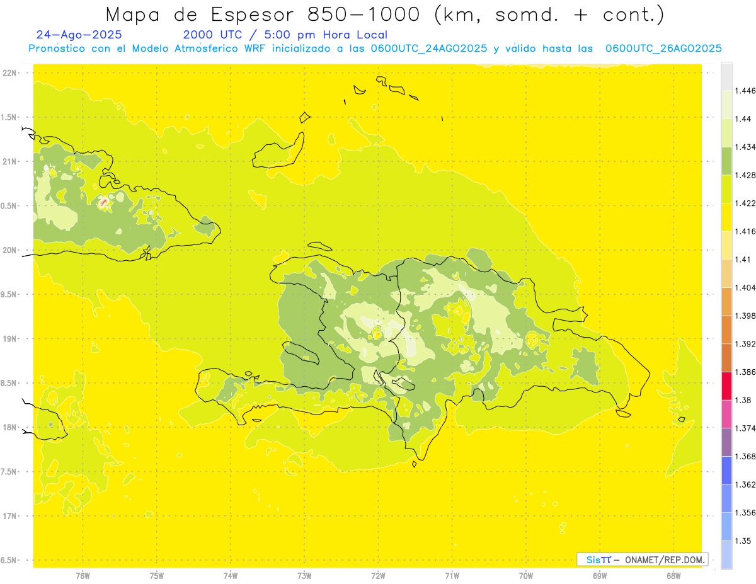Click the legend swatch between 1.41 and 1.416
756x584 pixels.
[726, 245]
